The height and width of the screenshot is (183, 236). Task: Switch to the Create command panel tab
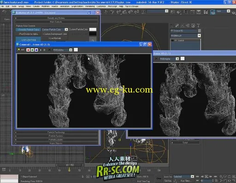[x=172, y=26]
